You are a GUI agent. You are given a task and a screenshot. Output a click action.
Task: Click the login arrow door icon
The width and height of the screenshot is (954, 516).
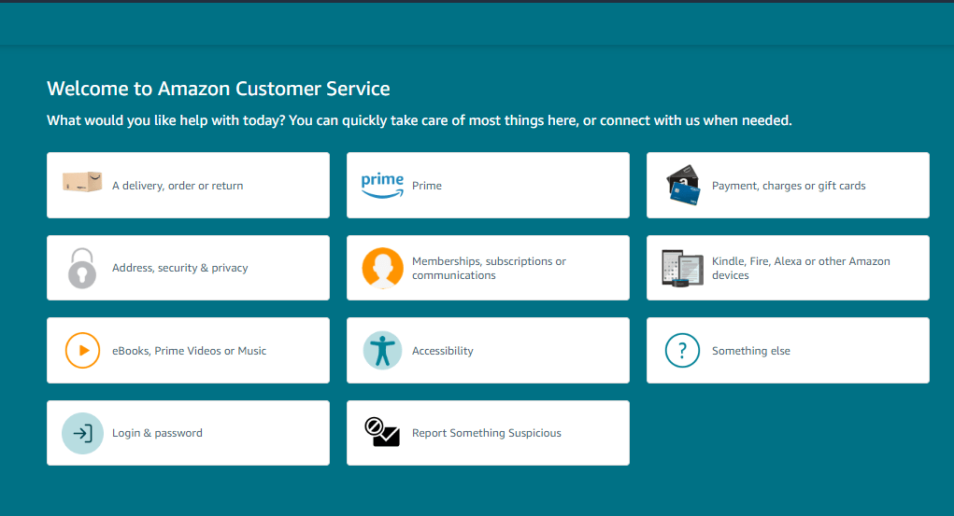tap(82, 433)
